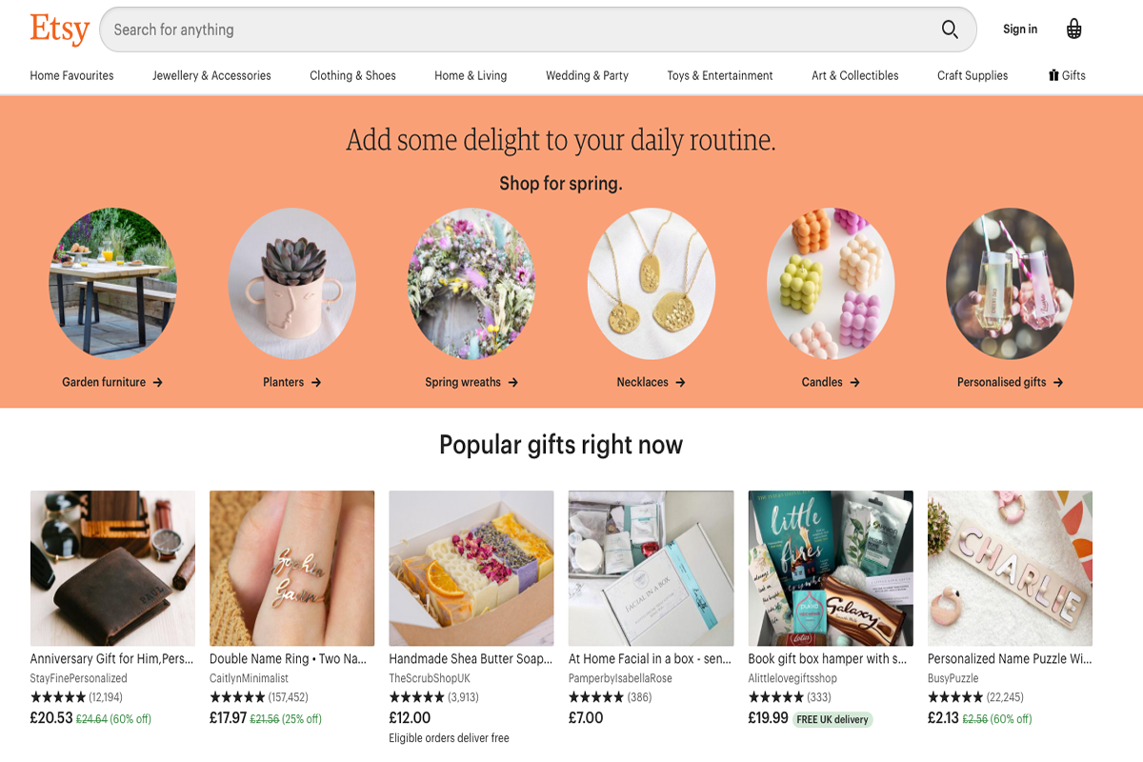Click the Necklaces circular picture
Image resolution: width=1143 pixels, height=762 pixels.
(x=651, y=284)
